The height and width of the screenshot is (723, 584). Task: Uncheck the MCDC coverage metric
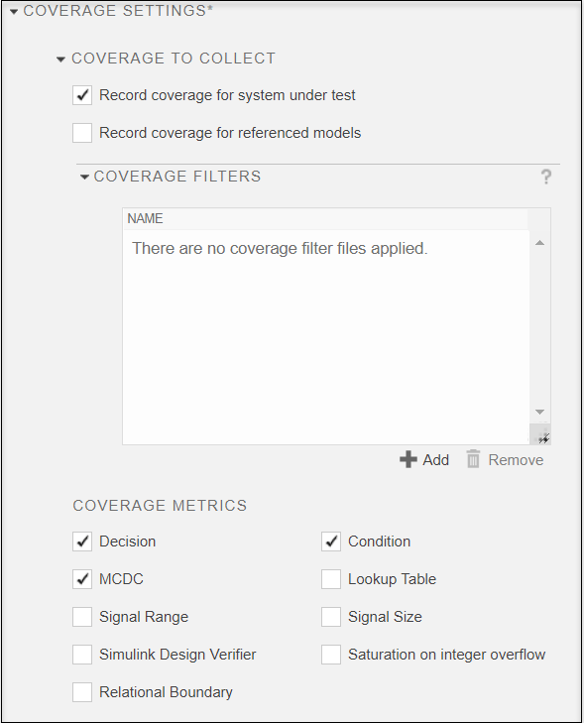82,579
